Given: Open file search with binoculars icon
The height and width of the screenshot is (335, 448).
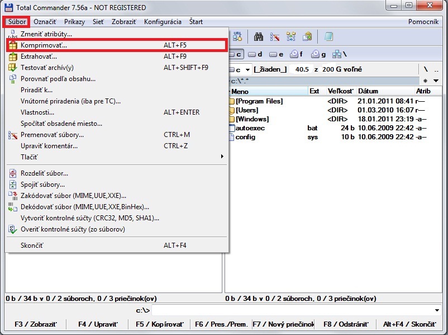Looking at the screenshot, I should 259,36.
